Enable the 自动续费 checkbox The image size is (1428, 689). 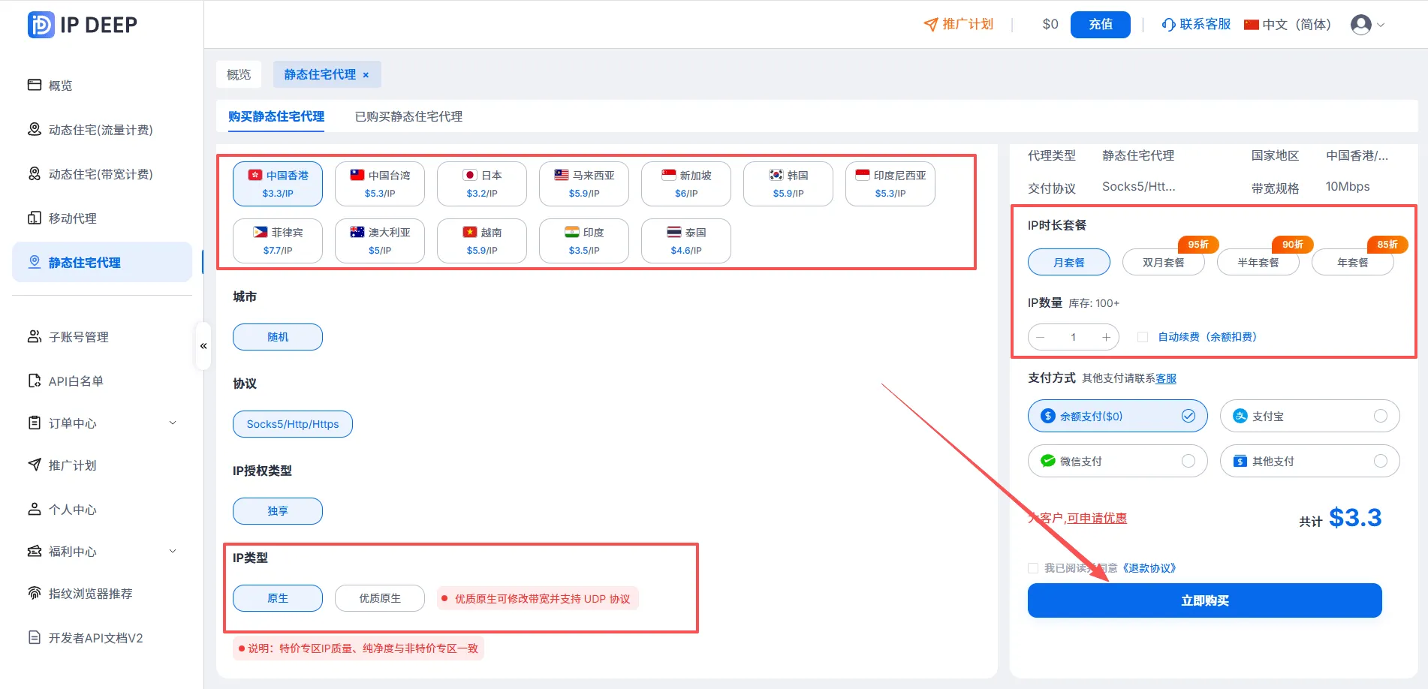1143,337
